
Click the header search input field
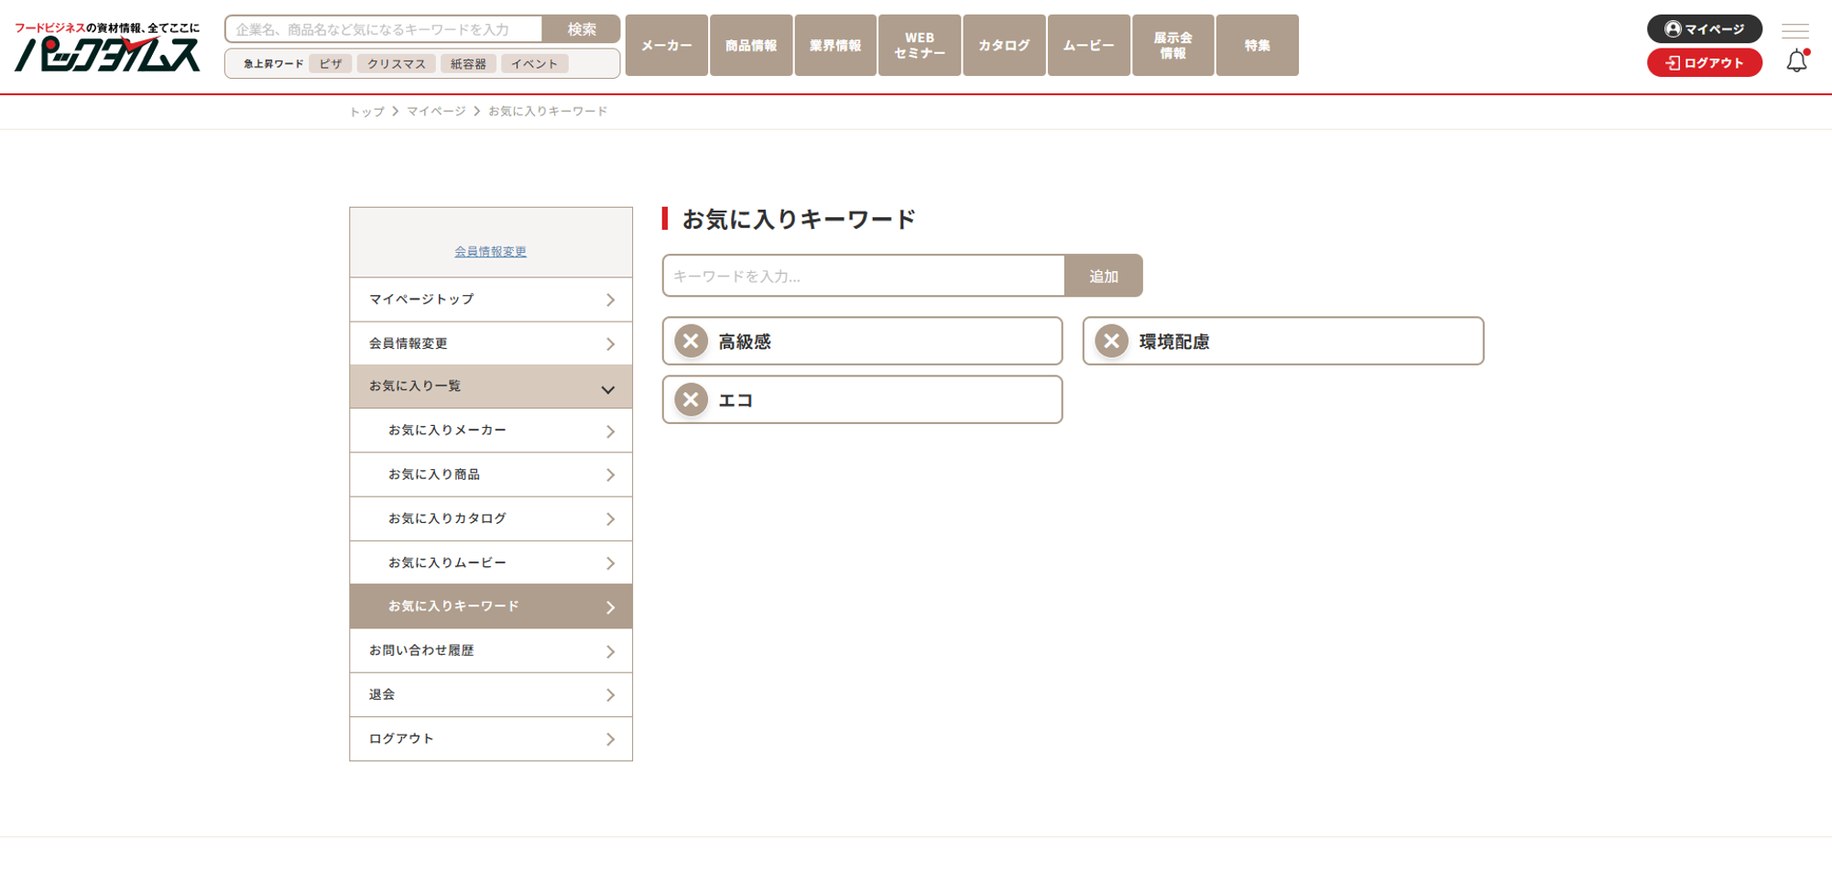click(384, 29)
